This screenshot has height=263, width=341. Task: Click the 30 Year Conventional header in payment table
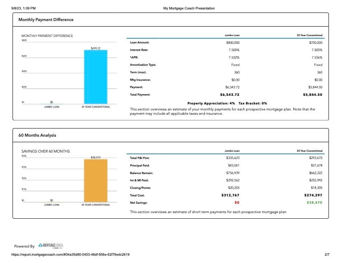click(310, 35)
